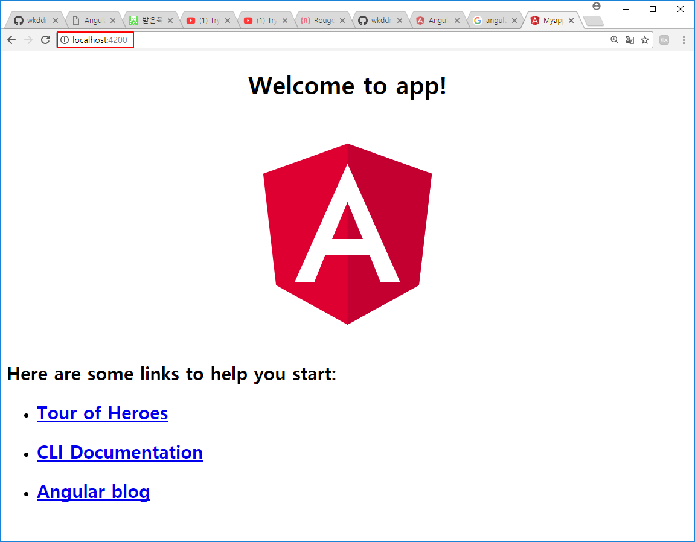
Task: Click the localhost:4200 address bar
Action: pyautogui.click(x=354, y=40)
